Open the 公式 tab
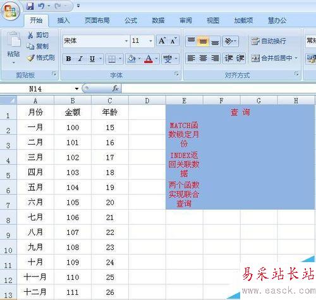316x300 pixels. click(131, 20)
